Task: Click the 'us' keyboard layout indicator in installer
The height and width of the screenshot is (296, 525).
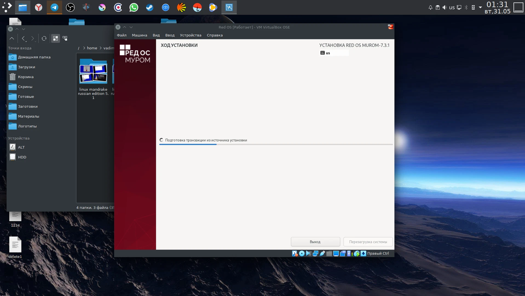Action: point(334,53)
